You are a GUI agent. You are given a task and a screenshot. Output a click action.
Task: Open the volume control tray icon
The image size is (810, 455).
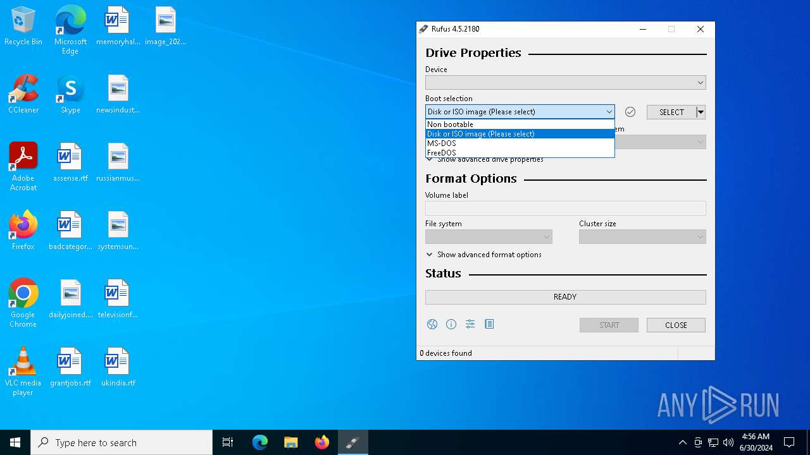point(728,442)
